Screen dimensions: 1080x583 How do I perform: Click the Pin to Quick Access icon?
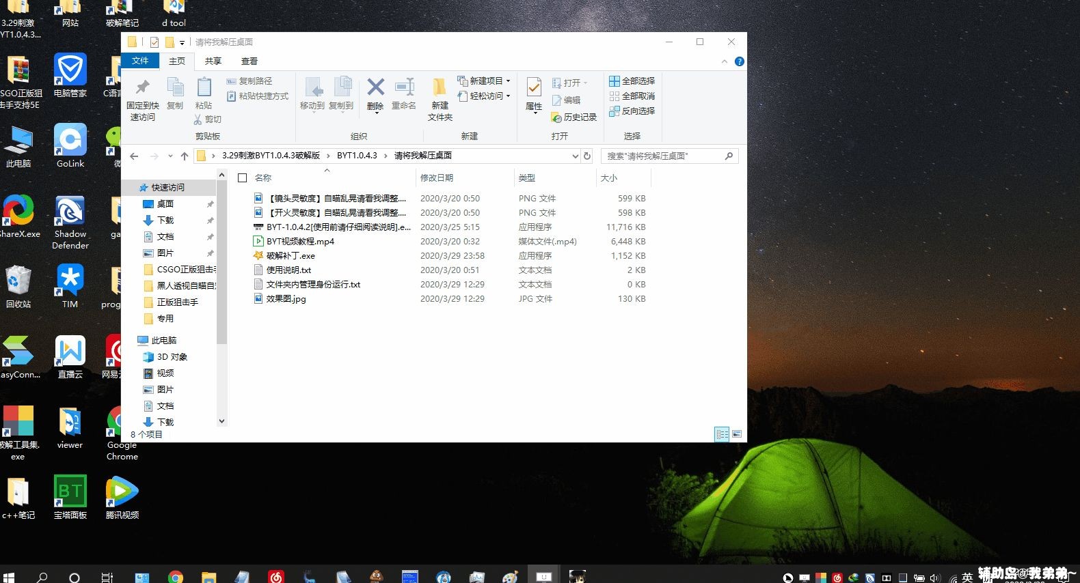[x=142, y=87]
